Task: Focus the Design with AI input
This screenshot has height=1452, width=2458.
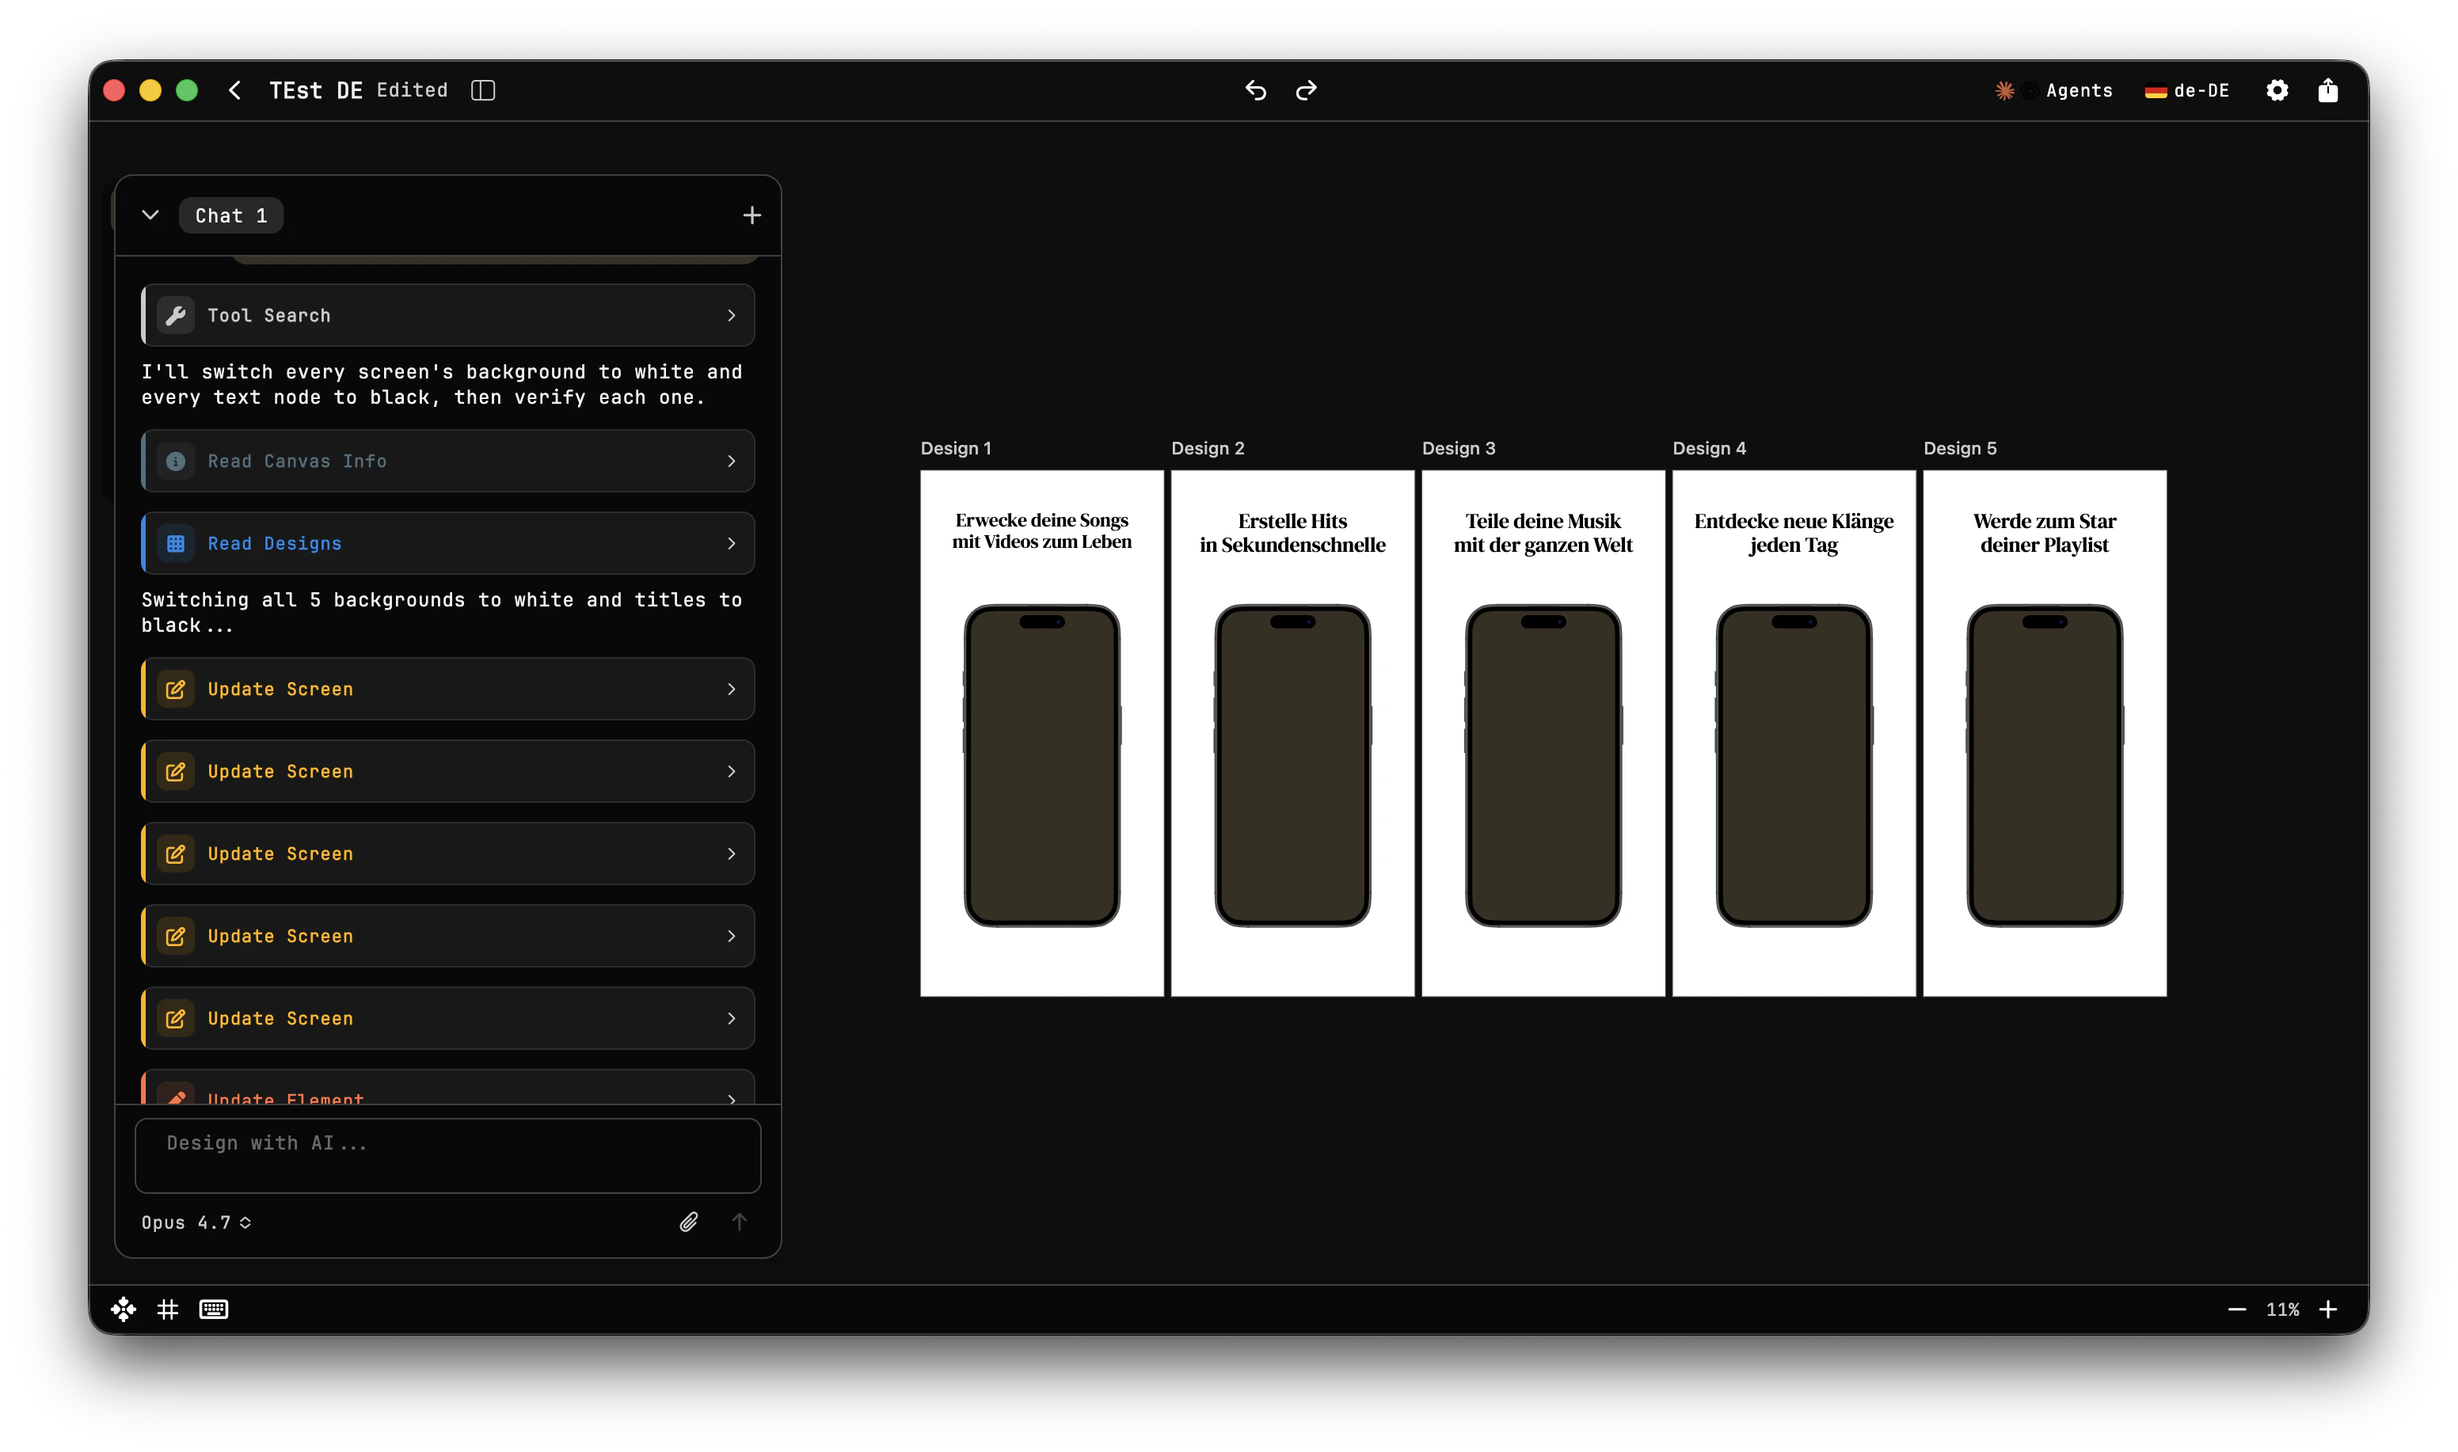Action: point(448,1156)
